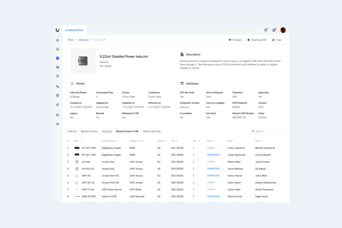342x228 pixels.
Task: Click the UA-Hub SKU cell in row 3
Action: (86, 162)
